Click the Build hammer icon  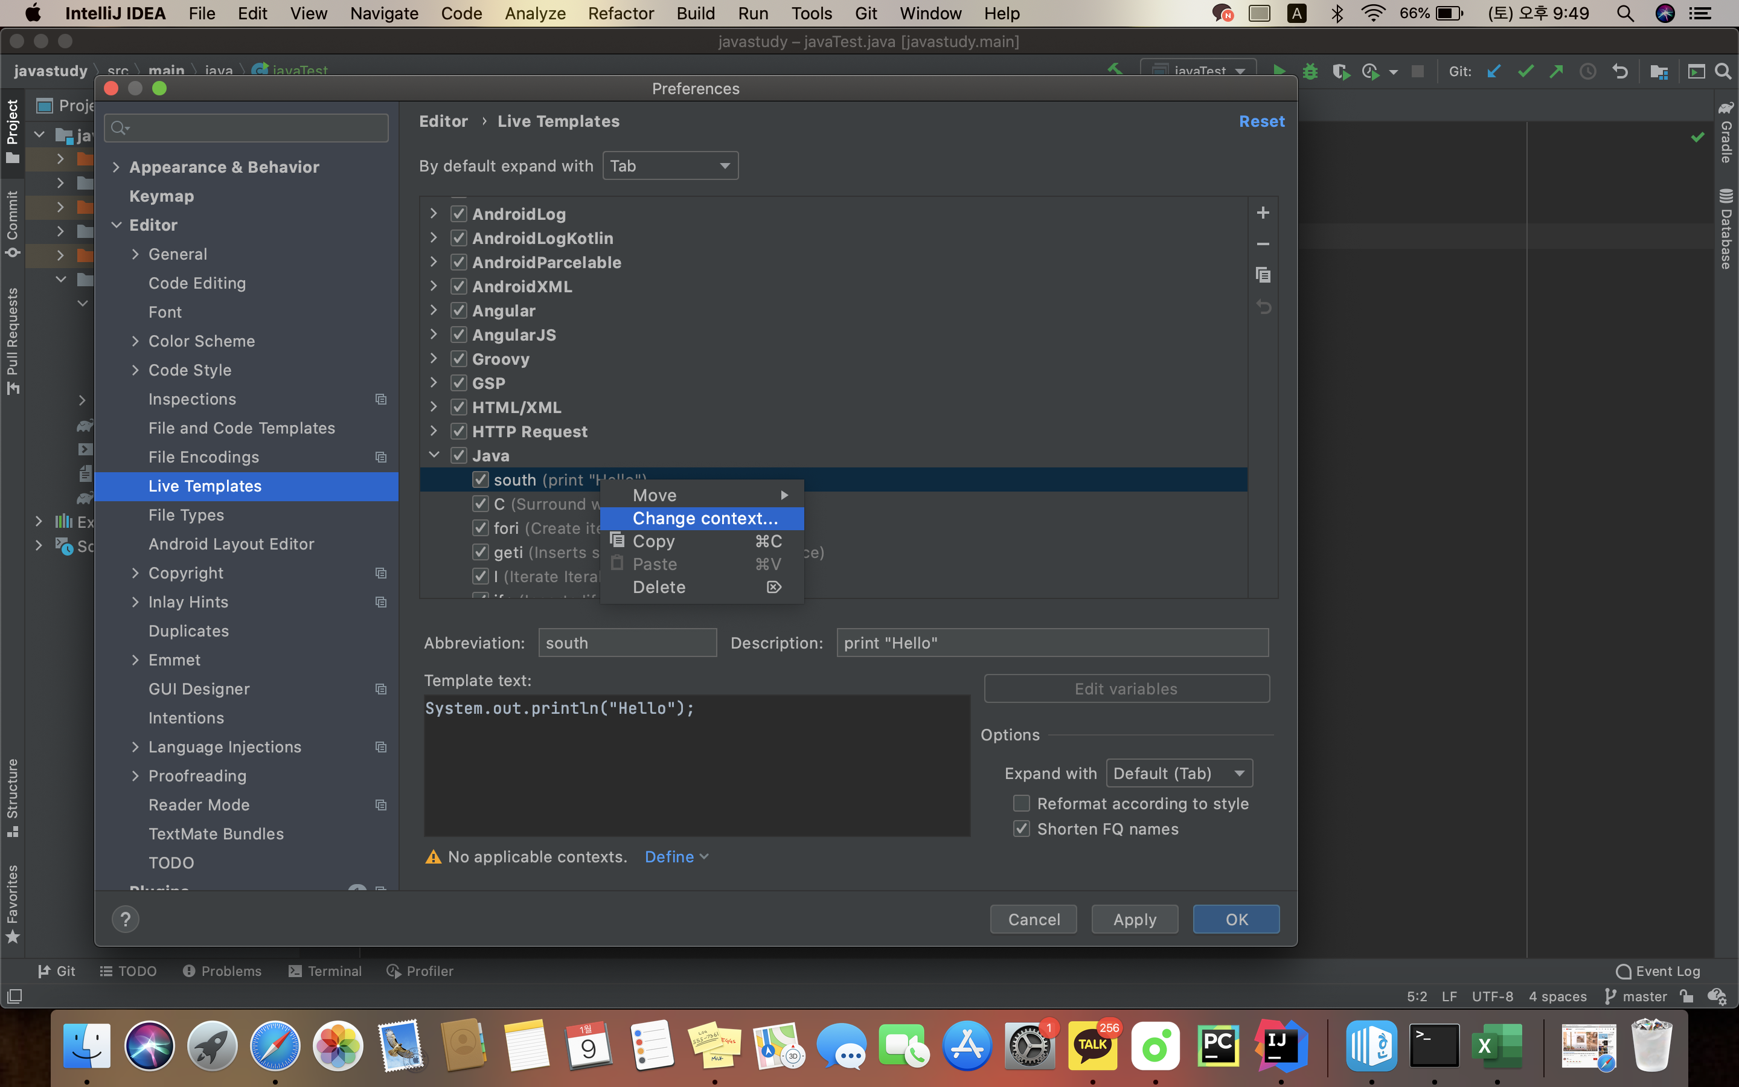coord(1115,69)
